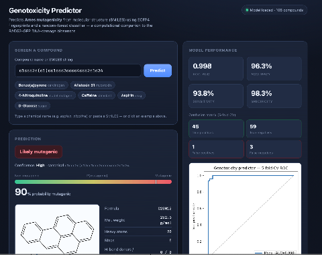Open the 5-fold CV ROC chart
This screenshot has width=322, height=255.
(x=245, y=209)
